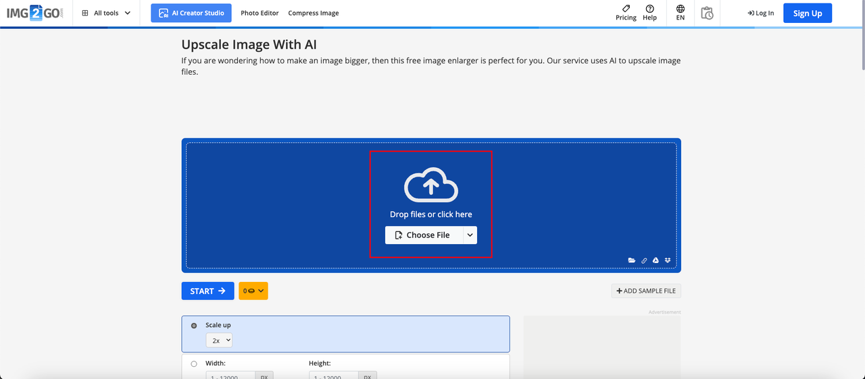Click the enter URL link icon
865x379 pixels.
coord(644,260)
